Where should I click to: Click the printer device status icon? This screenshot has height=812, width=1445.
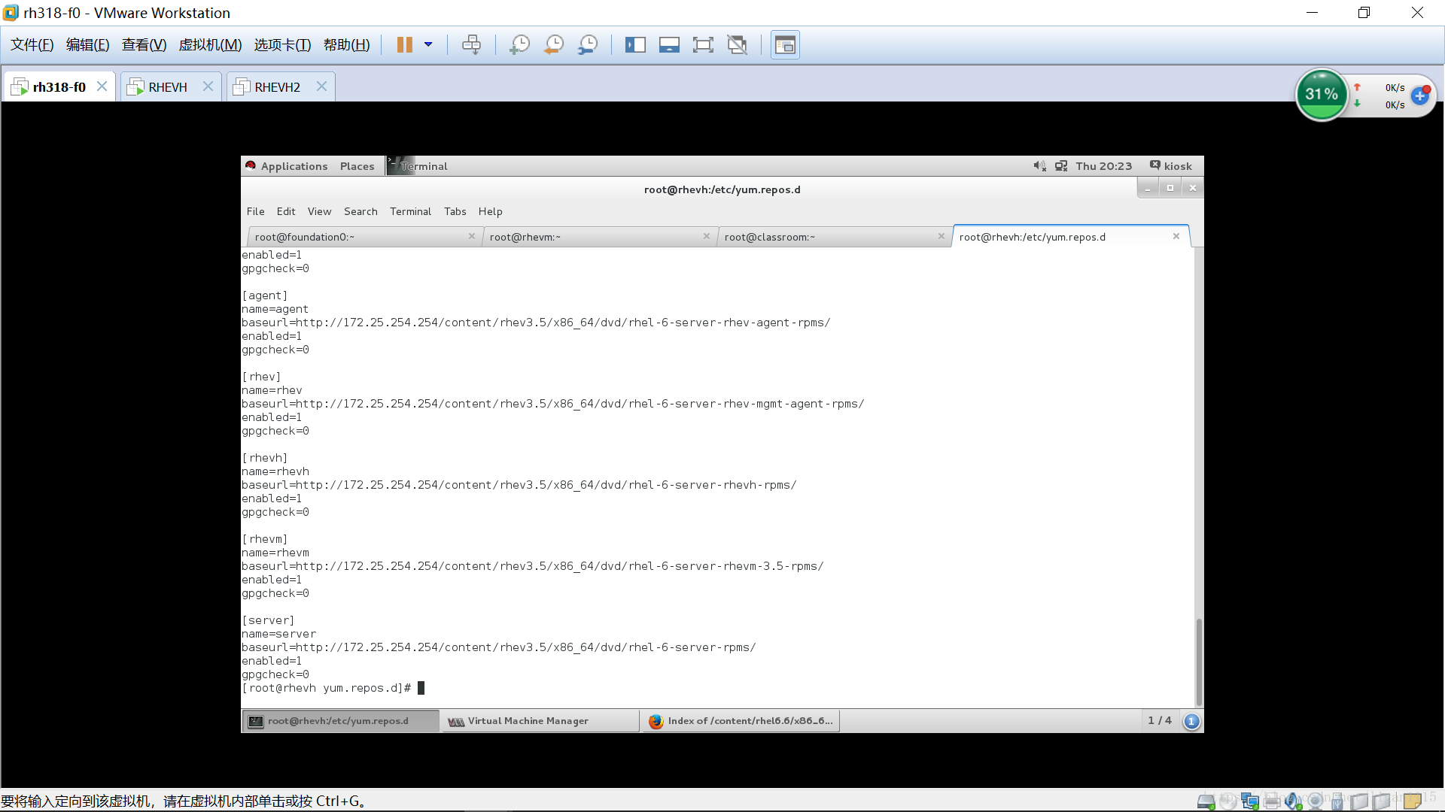click(1272, 801)
